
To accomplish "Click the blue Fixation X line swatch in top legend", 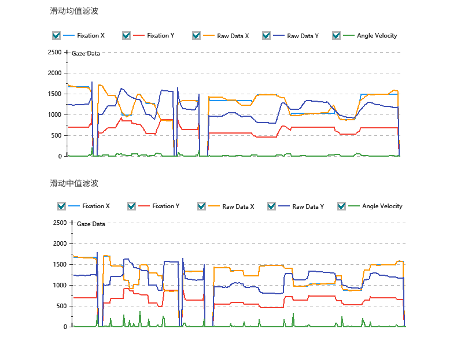I will 68,36.
